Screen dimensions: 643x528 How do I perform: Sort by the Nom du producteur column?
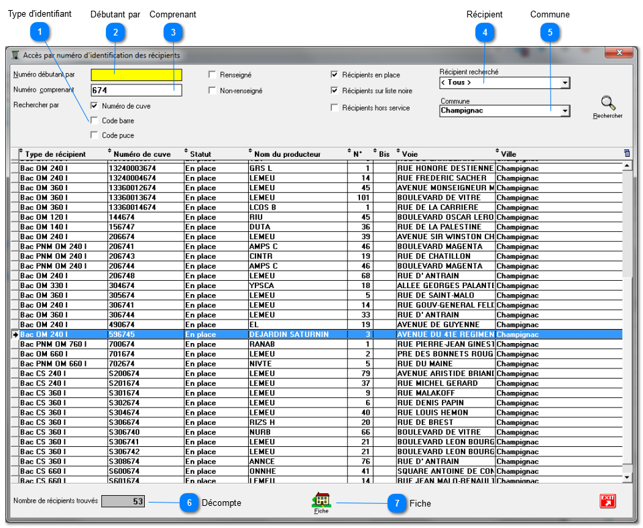[x=287, y=154]
